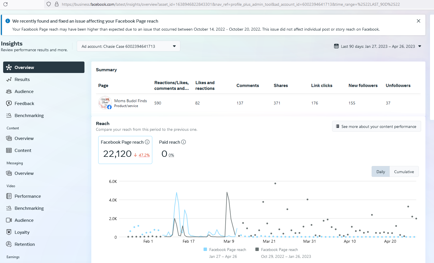Click the Likes and reactions column header

pyautogui.click(x=205, y=85)
